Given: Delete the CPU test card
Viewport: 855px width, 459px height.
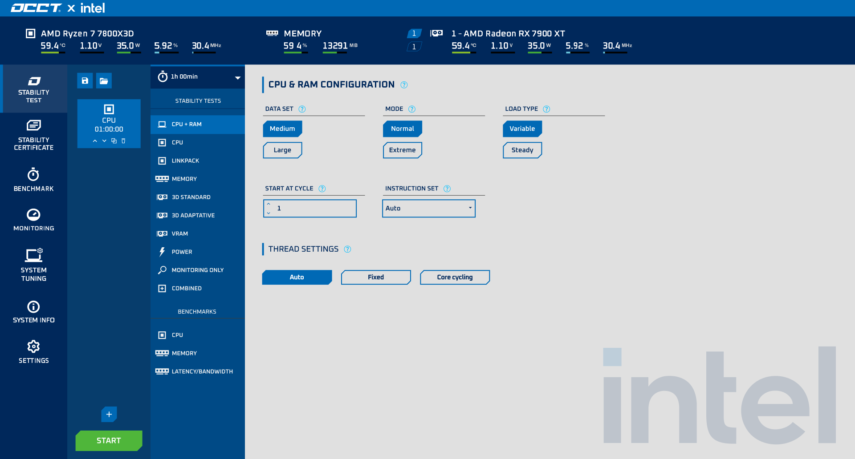Looking at the screenshot, I should 123,141.
